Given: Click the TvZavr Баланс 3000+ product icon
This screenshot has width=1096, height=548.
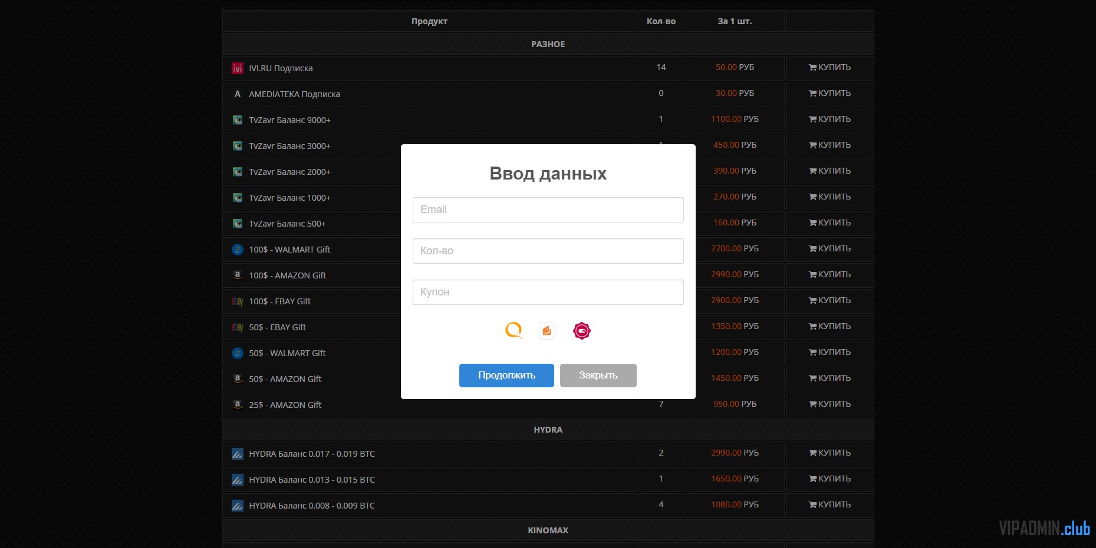Looking at the screenshot, I should coord(238,146).
